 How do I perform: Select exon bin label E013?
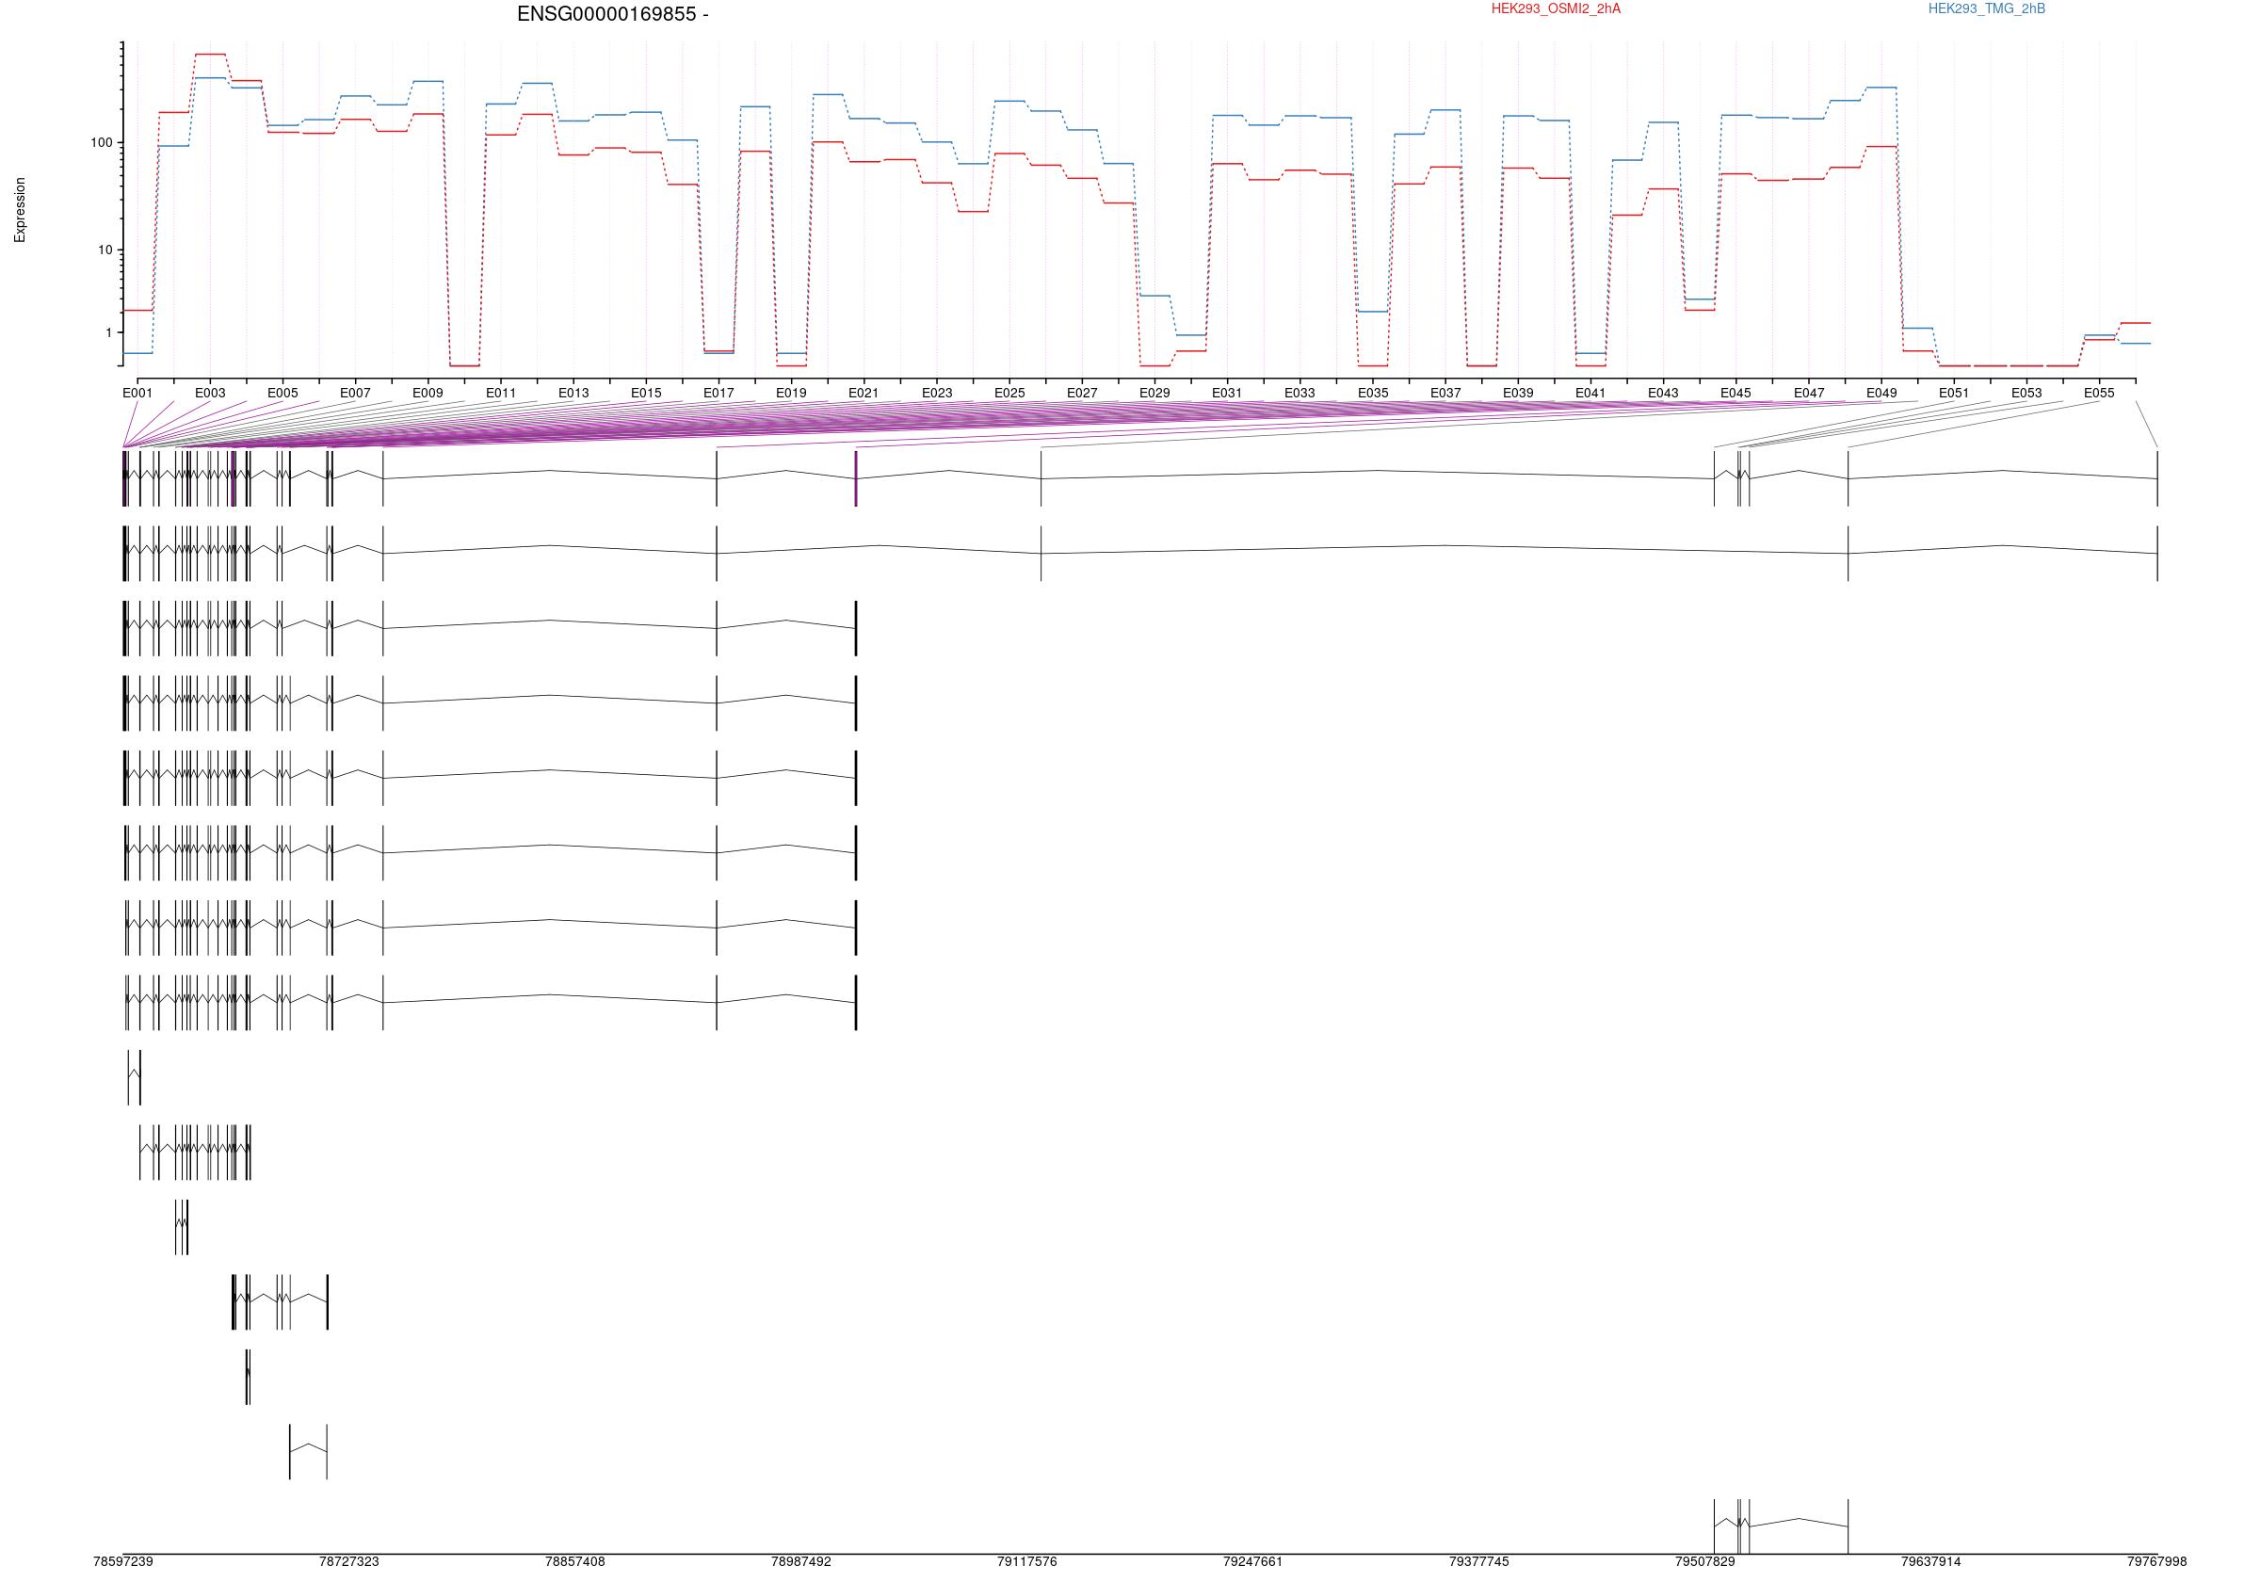pyautogui.click(x=573, y=393)
